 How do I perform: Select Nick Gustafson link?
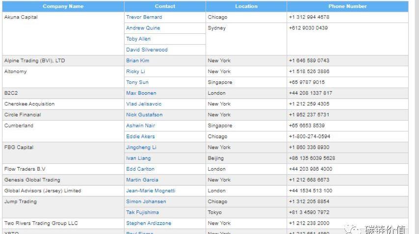click(144, 115)
